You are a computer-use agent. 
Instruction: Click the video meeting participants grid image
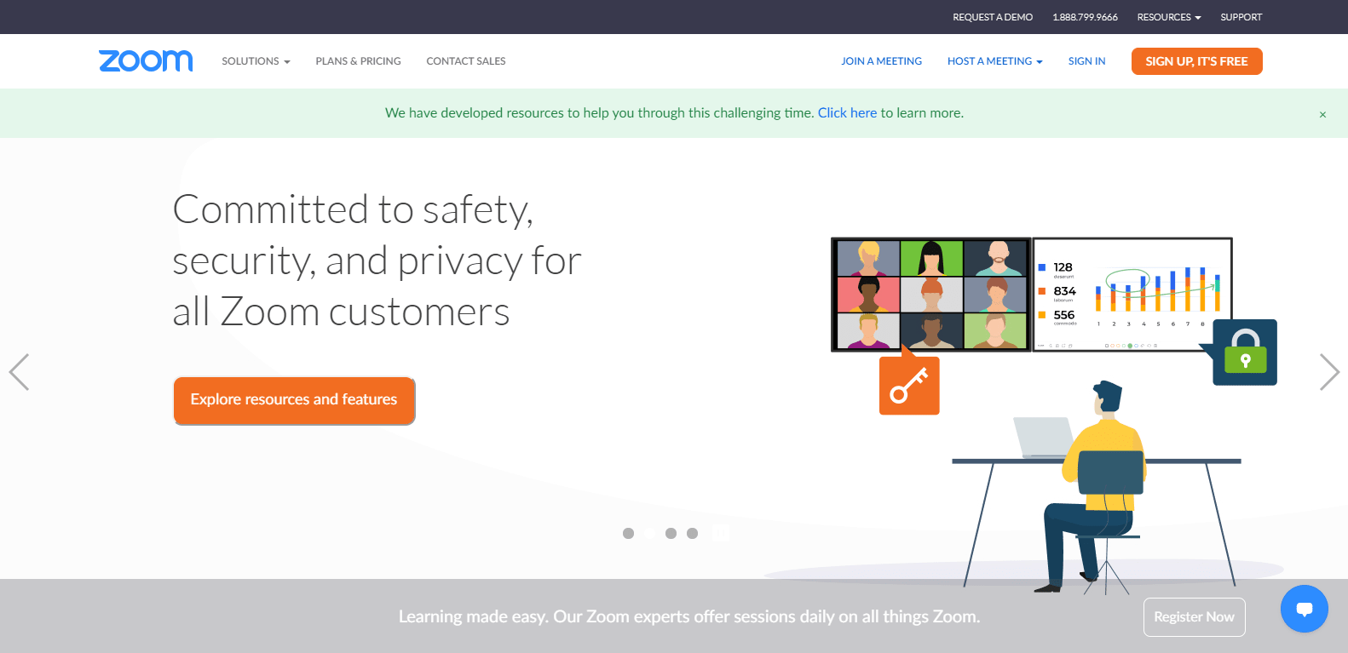(931, 295)
